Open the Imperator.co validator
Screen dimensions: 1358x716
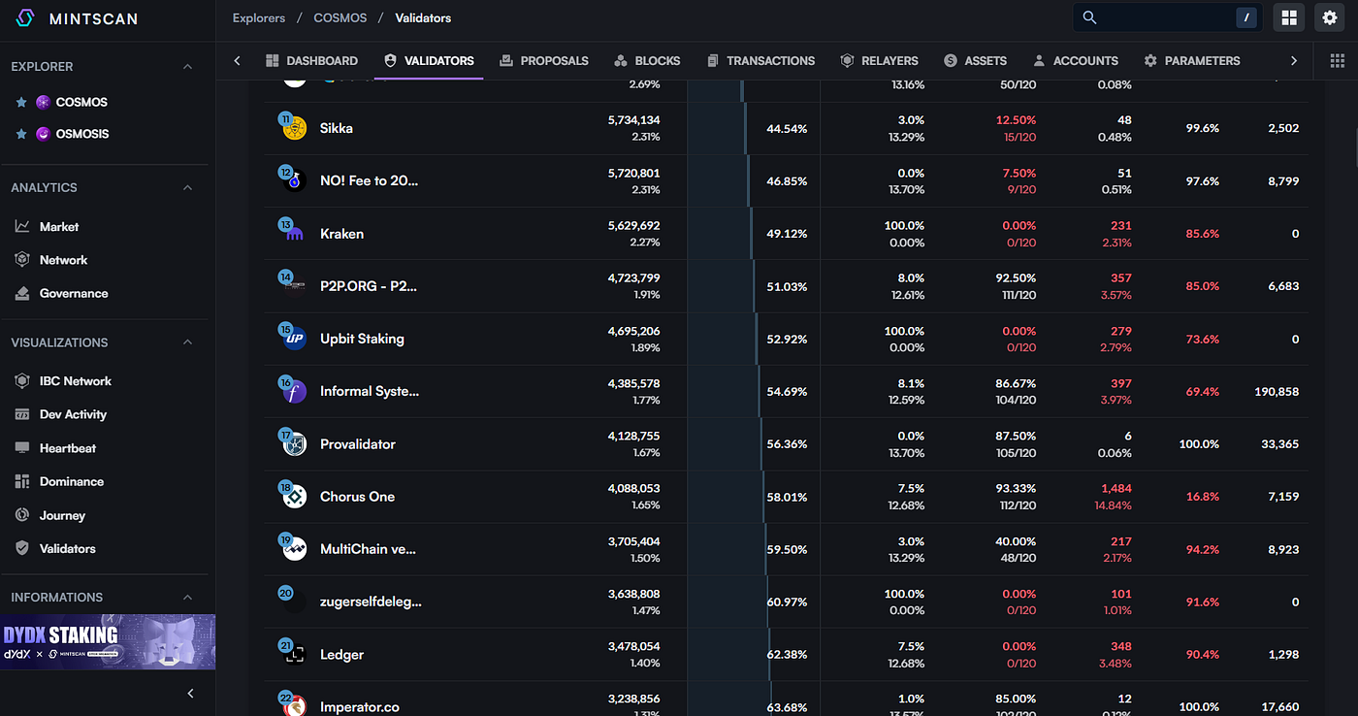point(359,707)
